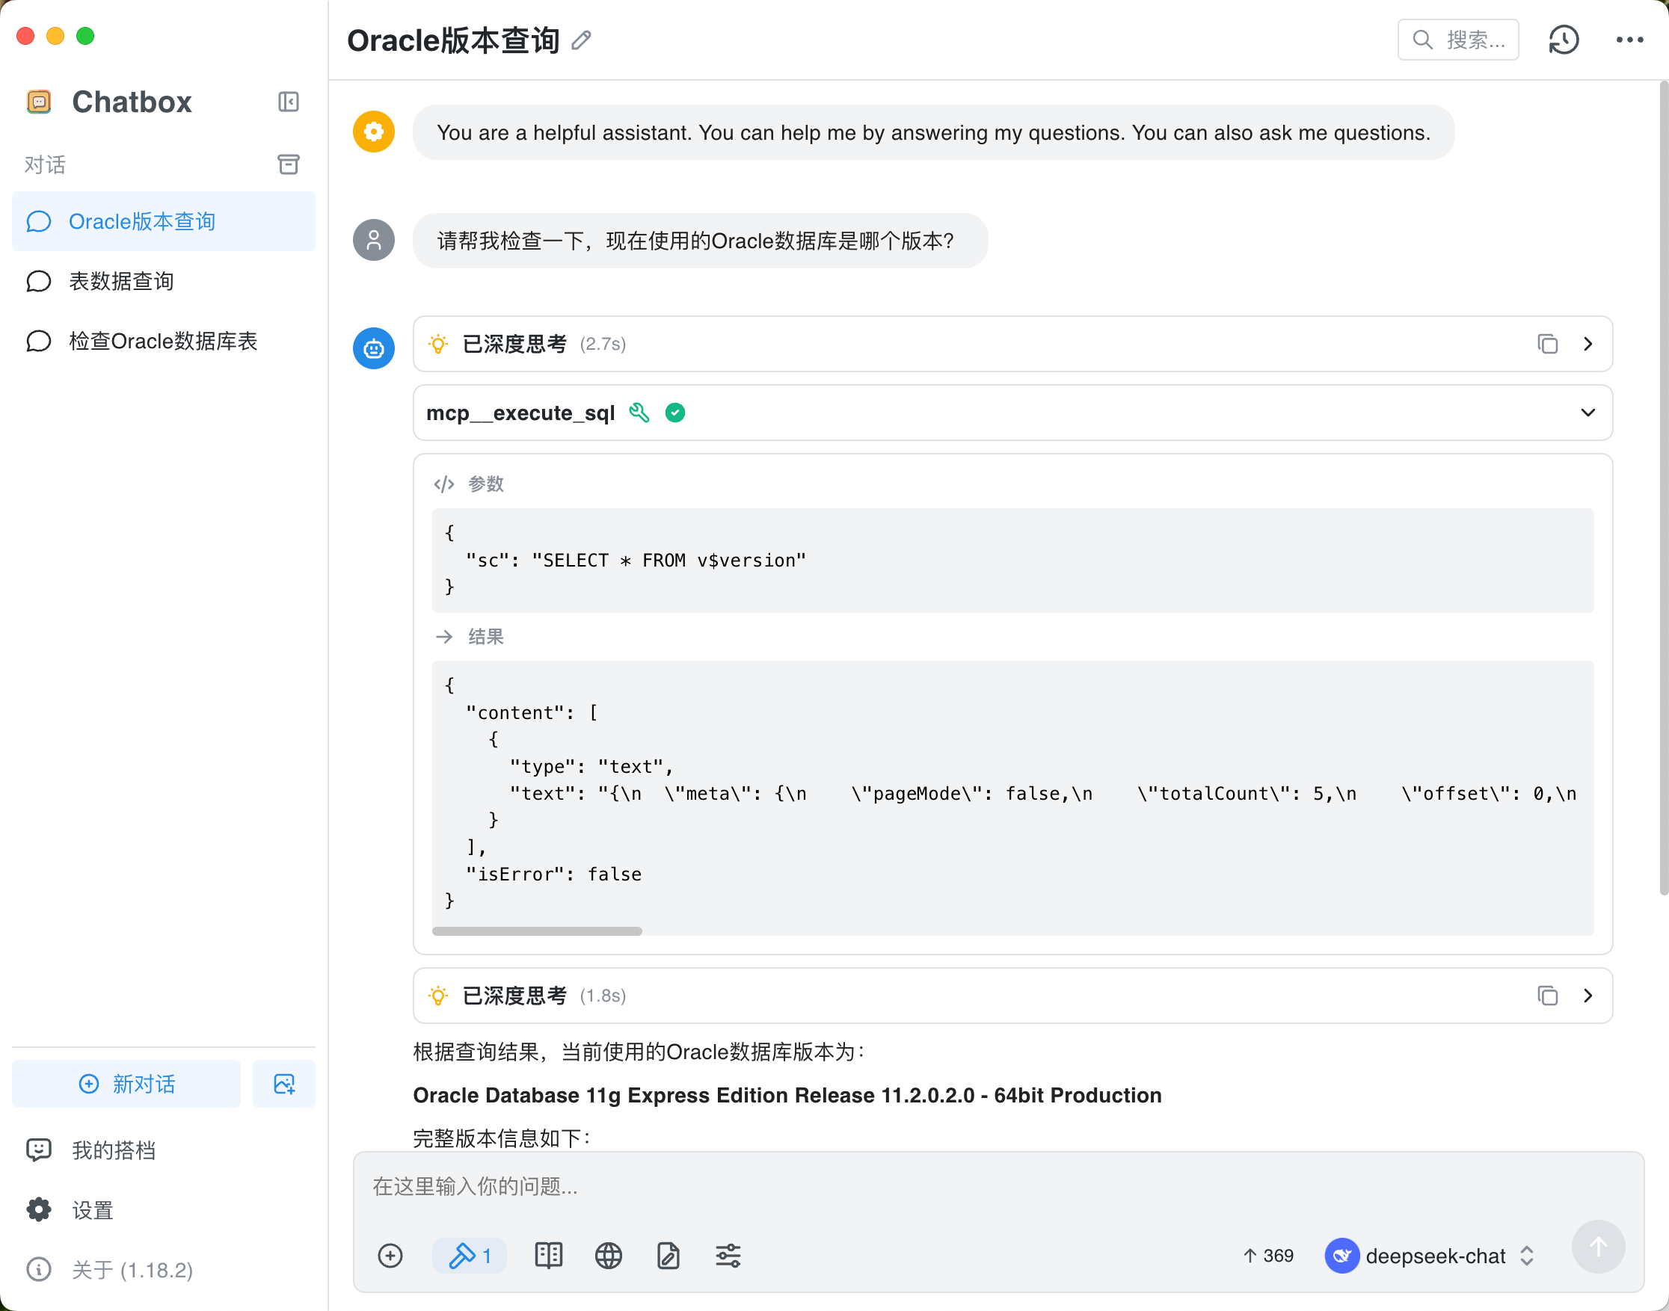This screenshot has width=1669, height=1311.
Task: Click the "type": "text" result line
Action: click(x=591, y=766)
